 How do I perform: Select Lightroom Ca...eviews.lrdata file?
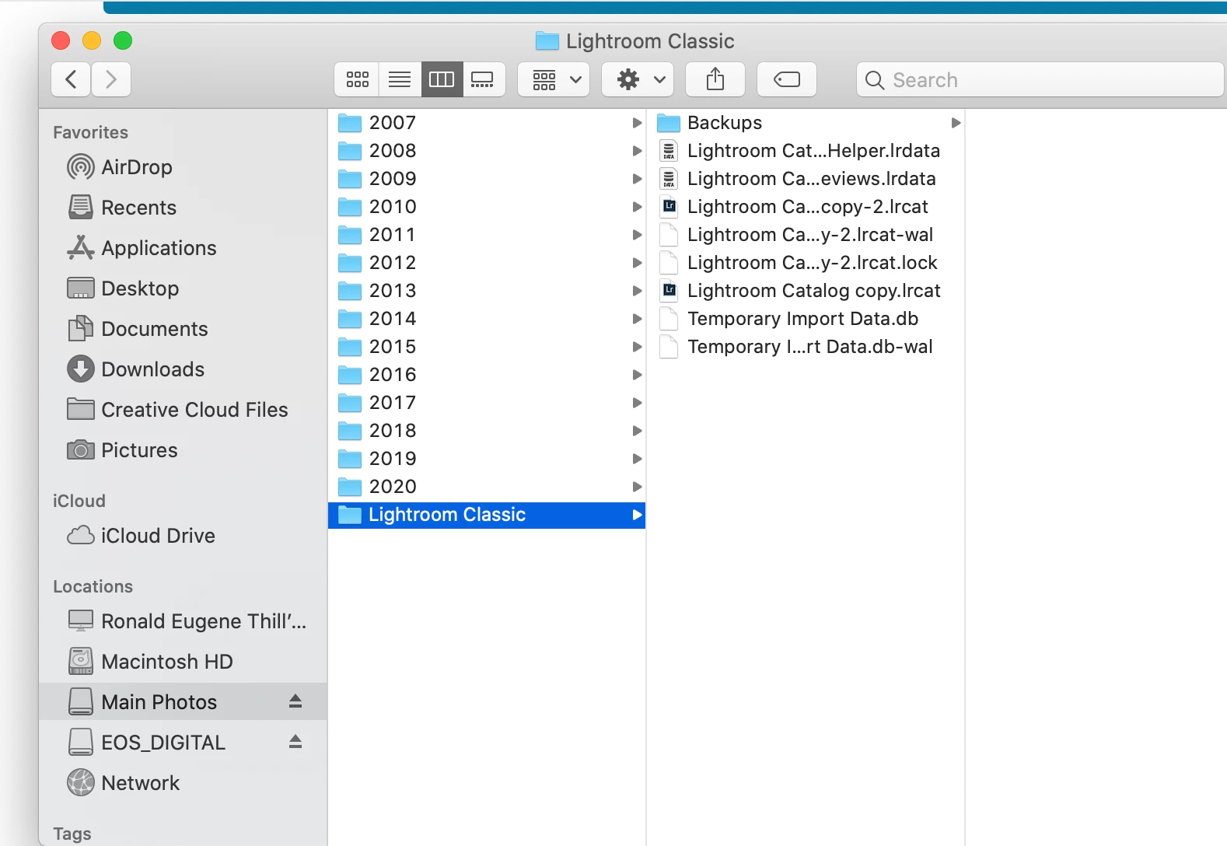click(806, 179)
